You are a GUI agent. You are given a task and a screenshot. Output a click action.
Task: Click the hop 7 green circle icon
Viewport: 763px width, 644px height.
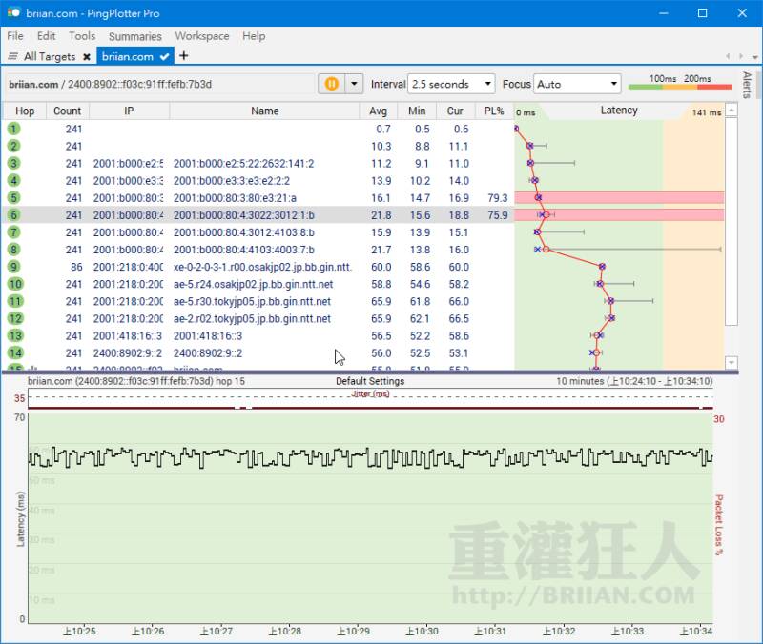[x=13, y=232]
